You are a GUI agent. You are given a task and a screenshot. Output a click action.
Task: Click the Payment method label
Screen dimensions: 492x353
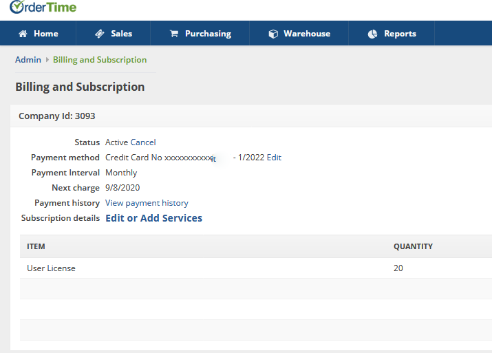click(65, 158)
